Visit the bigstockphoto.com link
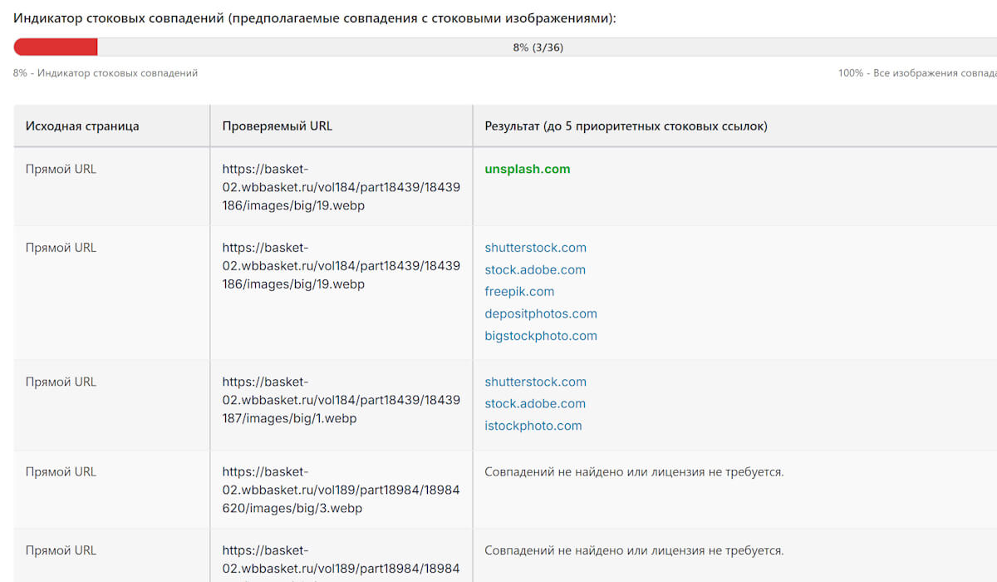Screen dimensions: 997x582 (541, 336)
